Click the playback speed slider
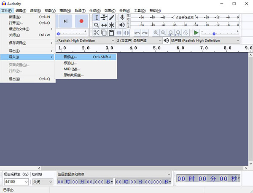 [214, 33]
